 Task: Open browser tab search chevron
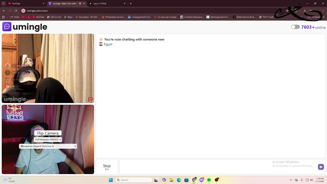(x=3, y=3)
